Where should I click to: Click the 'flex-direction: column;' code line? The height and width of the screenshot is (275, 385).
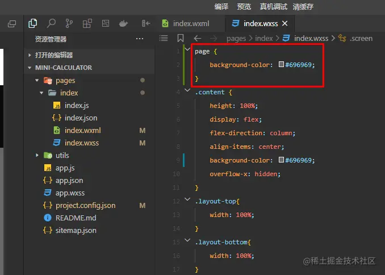pos(253,133)
